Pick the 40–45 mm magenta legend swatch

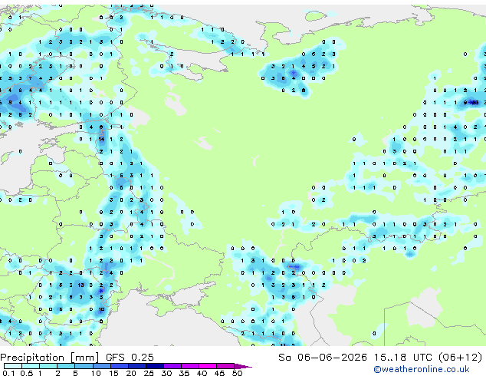pyautogui.click(x=208, y=366)
